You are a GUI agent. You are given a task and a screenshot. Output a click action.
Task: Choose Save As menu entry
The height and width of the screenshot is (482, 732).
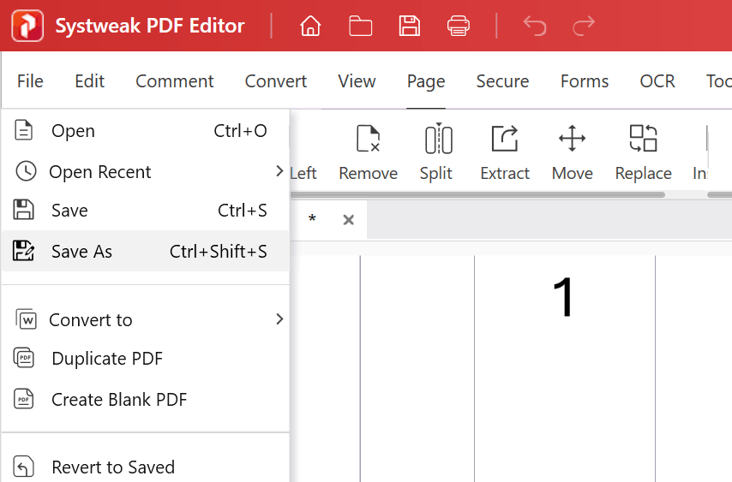tap(145, 251)
